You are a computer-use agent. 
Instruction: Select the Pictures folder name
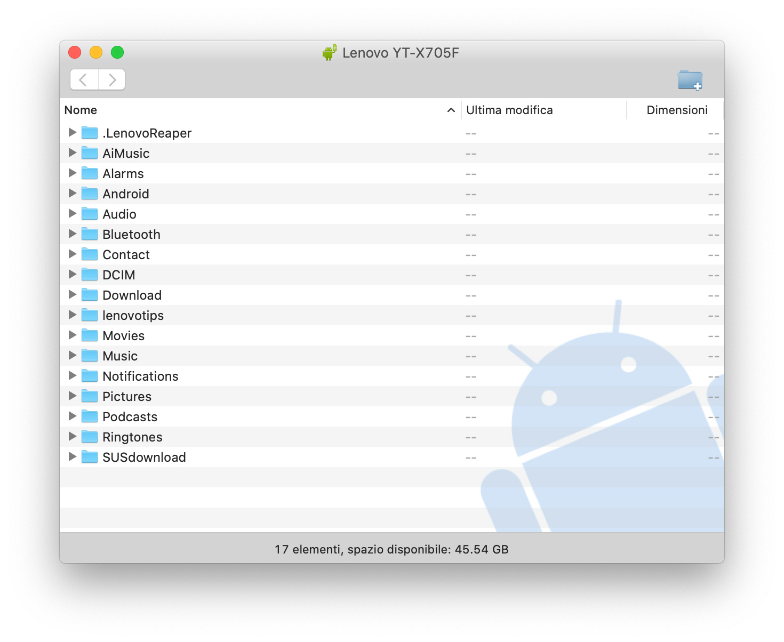click(127, 397)
